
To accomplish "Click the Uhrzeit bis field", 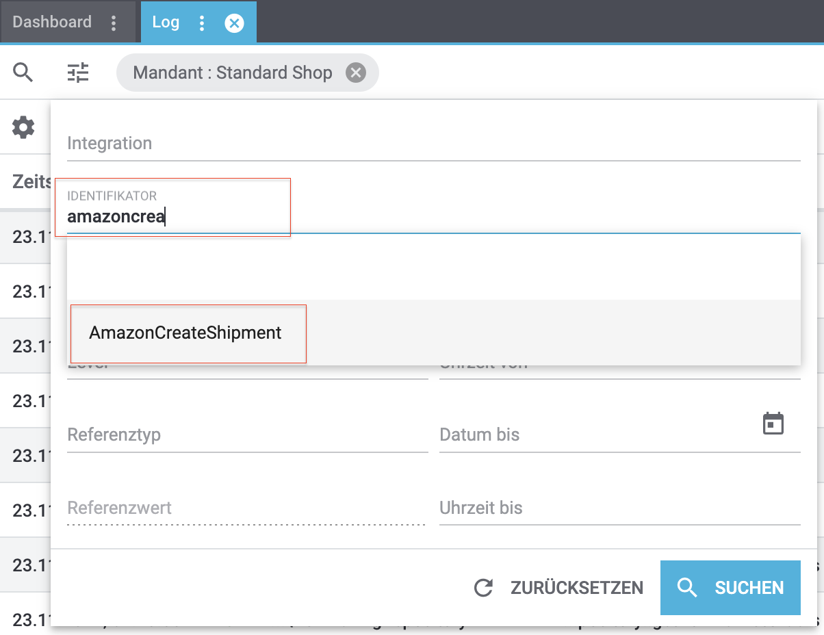I will (619, 508).
